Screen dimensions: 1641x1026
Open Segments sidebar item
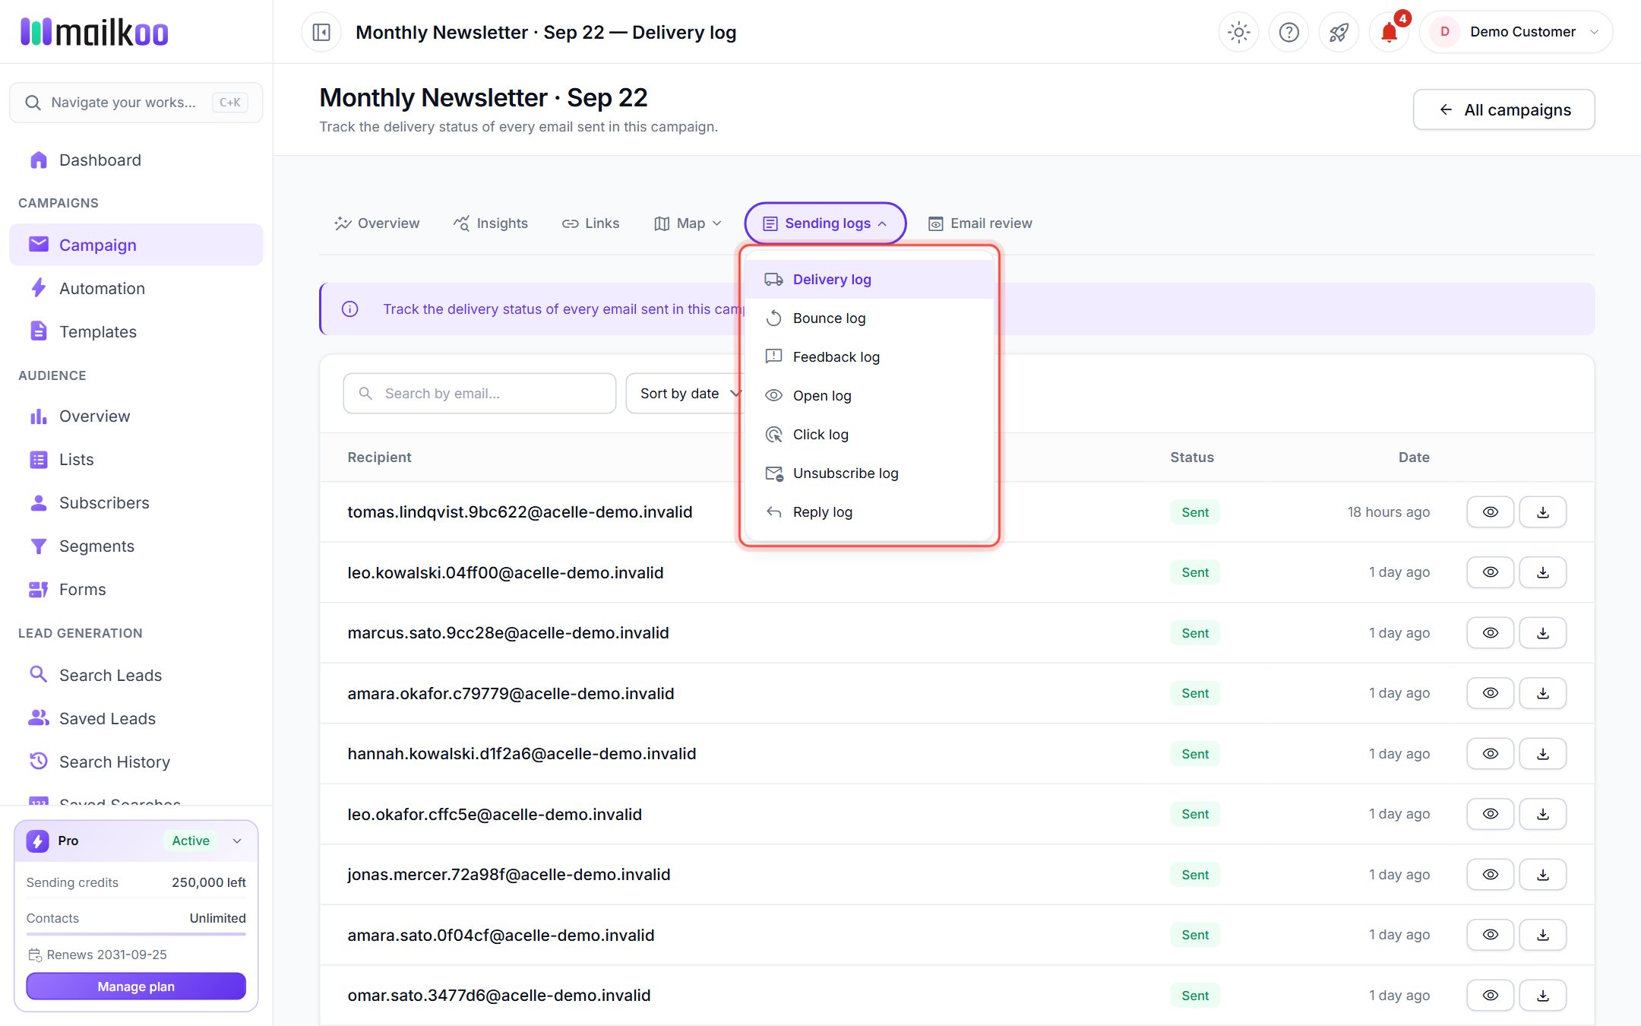tap(136, 546)
